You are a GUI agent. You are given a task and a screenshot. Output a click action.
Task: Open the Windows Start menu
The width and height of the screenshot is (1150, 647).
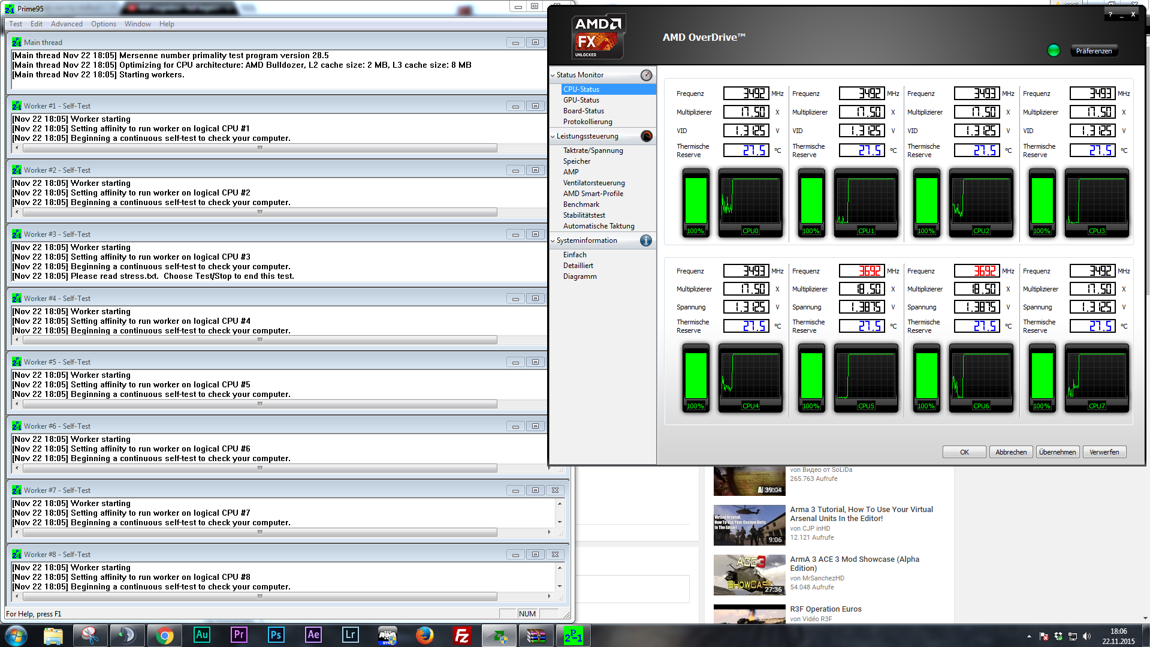[x=16, y=635]
